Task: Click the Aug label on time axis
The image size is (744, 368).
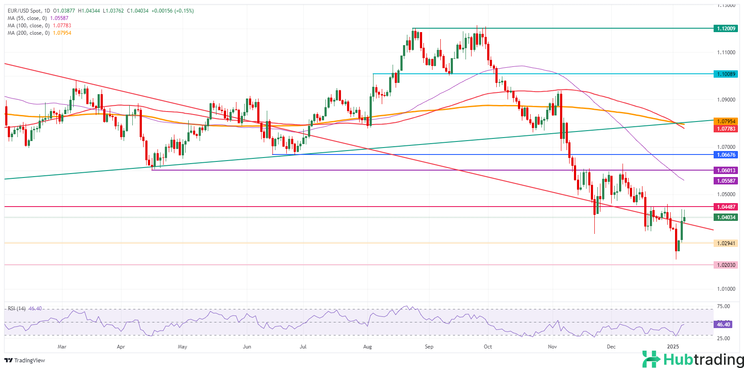Action: (x=367, y=347)
